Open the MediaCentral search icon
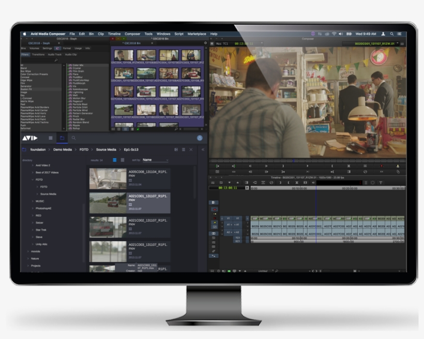 tap(73, 138)
